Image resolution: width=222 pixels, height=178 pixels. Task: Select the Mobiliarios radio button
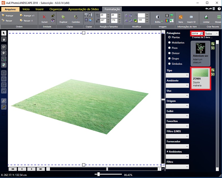tap(170, 43)
